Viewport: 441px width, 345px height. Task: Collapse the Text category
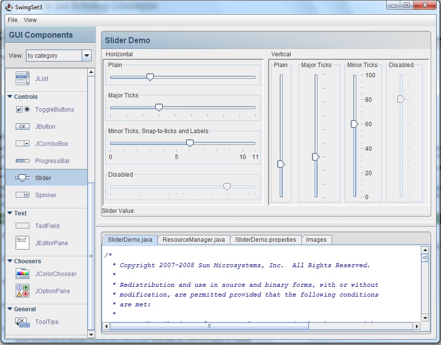[10, 213]
